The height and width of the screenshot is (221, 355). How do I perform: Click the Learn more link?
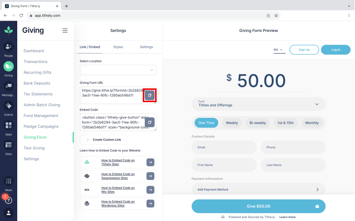288,217
